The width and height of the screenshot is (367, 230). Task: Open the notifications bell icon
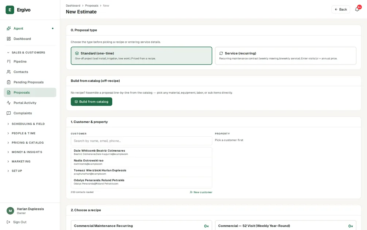[x=357, y=10]
